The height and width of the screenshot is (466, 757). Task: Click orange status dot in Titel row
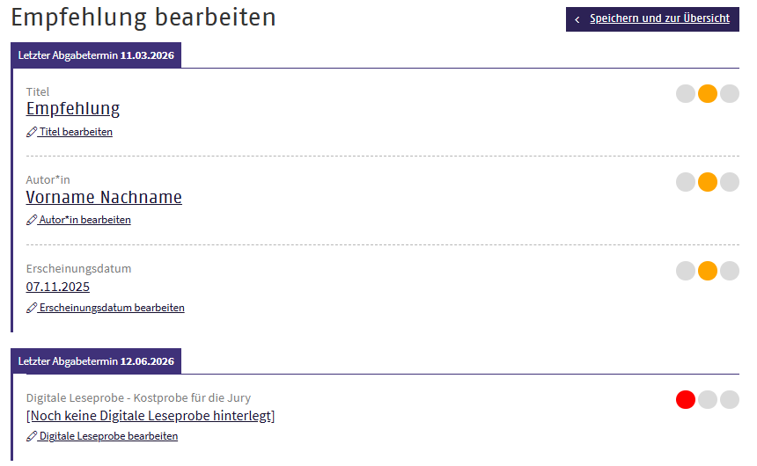click(708, 94)
